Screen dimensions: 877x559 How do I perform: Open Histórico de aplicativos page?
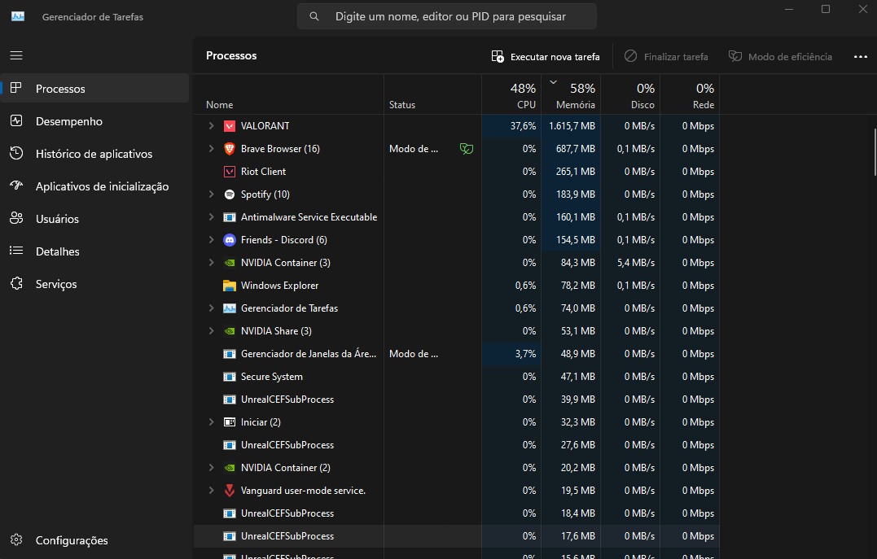95,154
